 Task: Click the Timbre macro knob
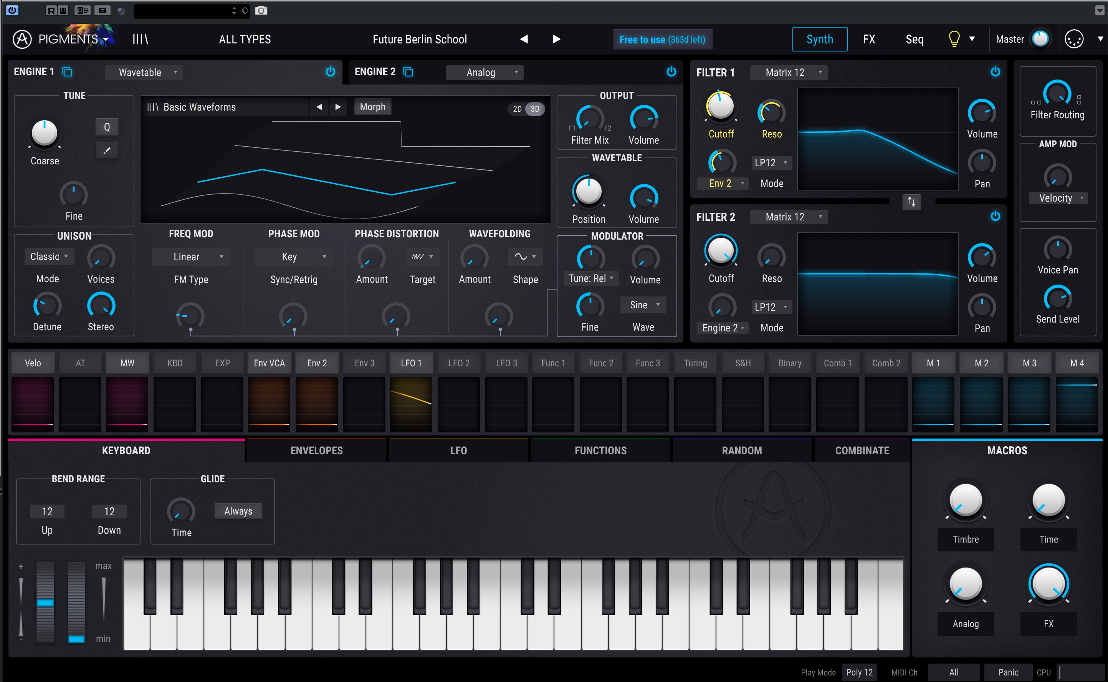[966, 500]
